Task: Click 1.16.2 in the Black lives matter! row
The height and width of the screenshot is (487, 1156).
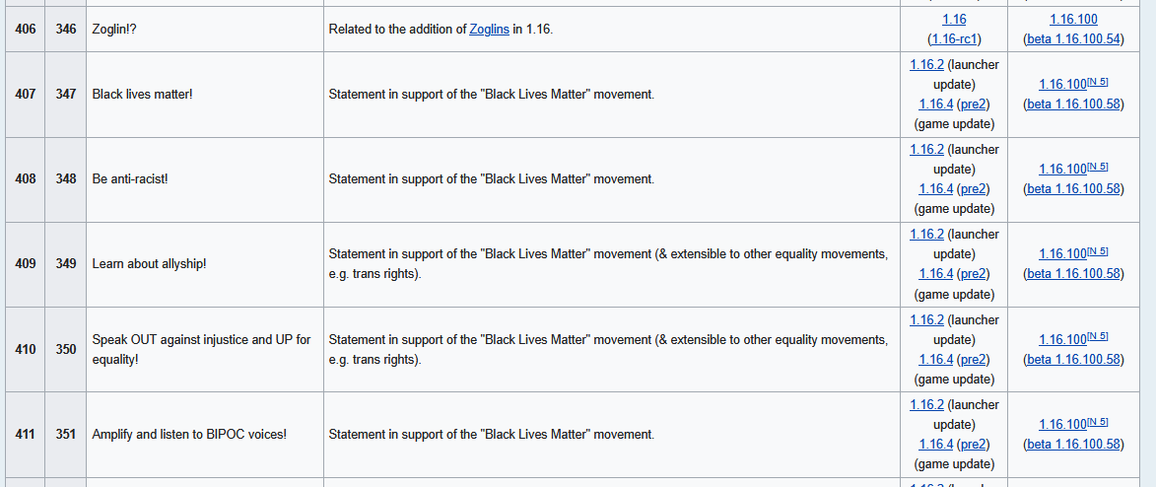Action: click(x=926, y=65)
